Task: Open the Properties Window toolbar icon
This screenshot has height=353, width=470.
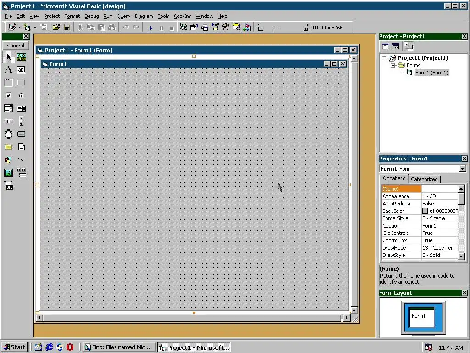Action: [x=194, y=28]
